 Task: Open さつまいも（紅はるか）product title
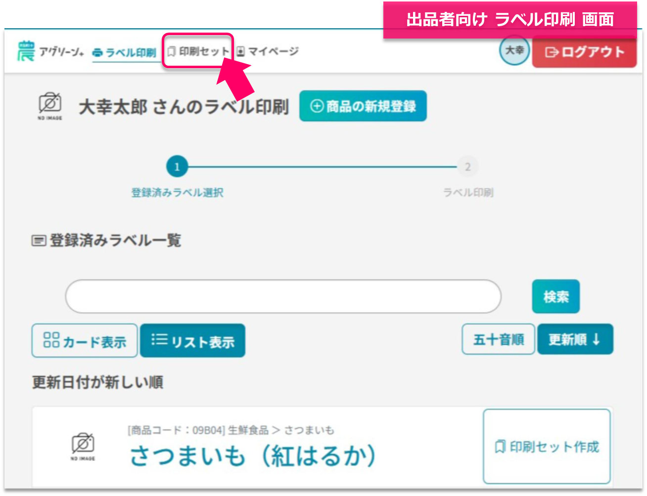[x=253, y=456]
